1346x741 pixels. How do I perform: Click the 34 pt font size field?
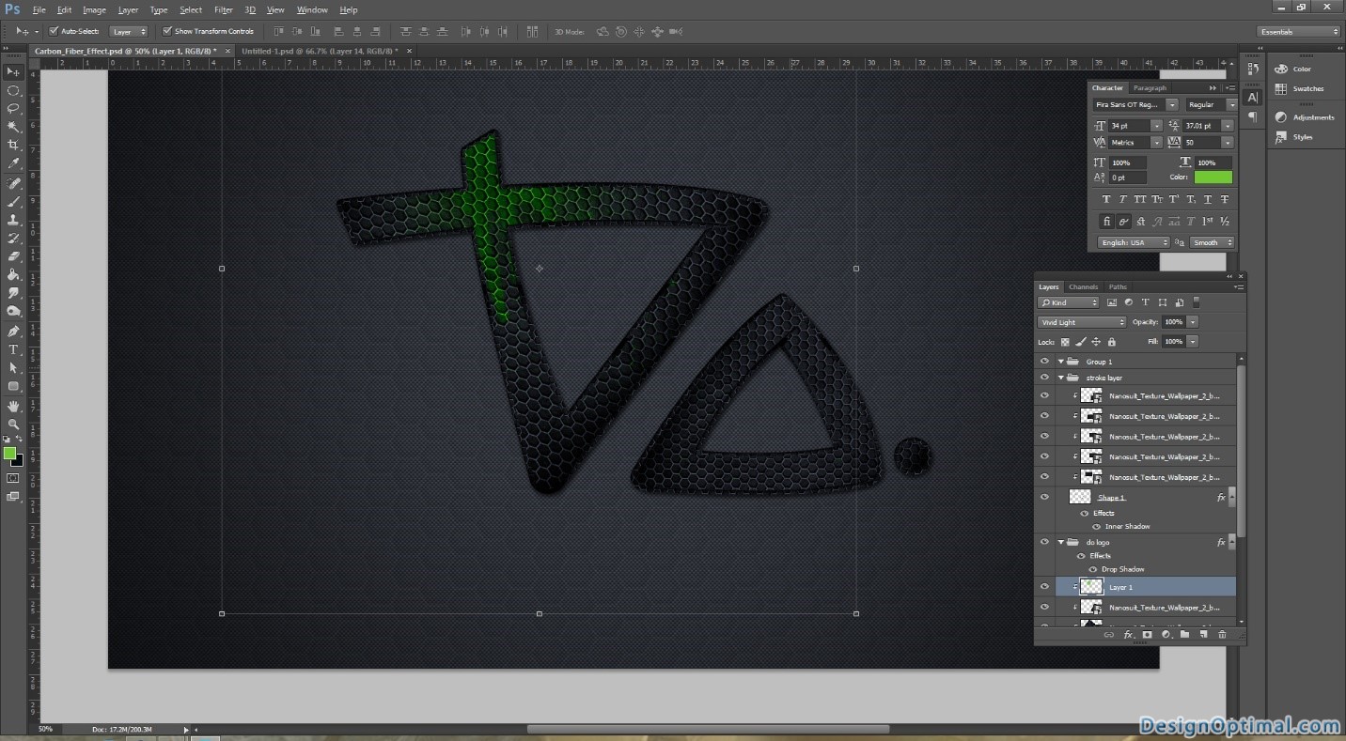(1128, 125)
